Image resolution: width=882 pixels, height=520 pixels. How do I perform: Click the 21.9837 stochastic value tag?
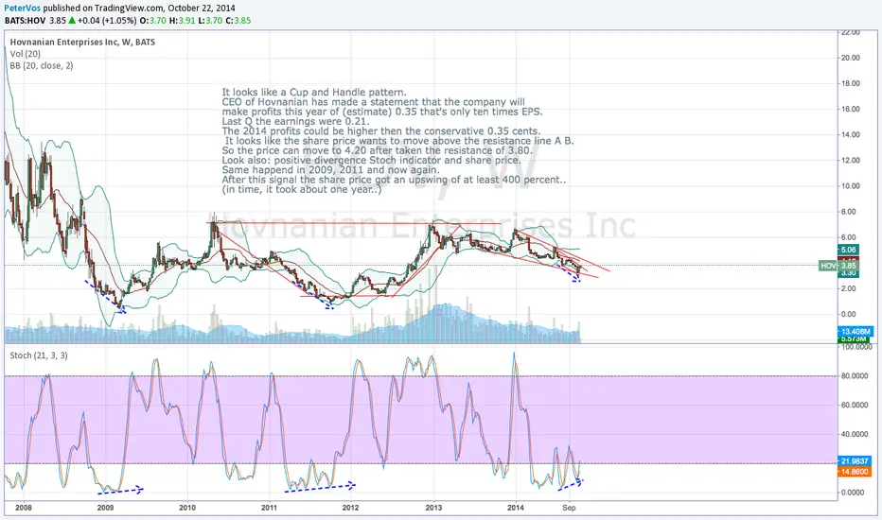coord(855,461)
